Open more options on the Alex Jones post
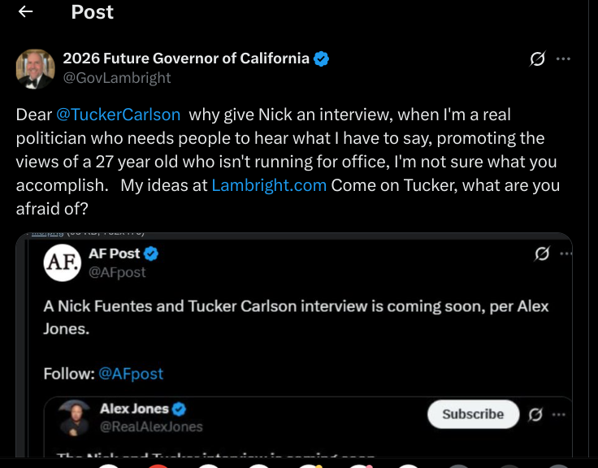 559,415
